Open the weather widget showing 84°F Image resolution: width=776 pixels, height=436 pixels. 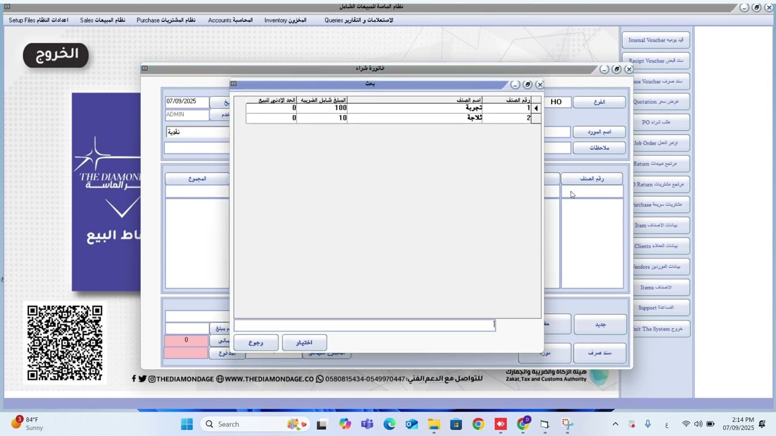click(x=27, y=423)
